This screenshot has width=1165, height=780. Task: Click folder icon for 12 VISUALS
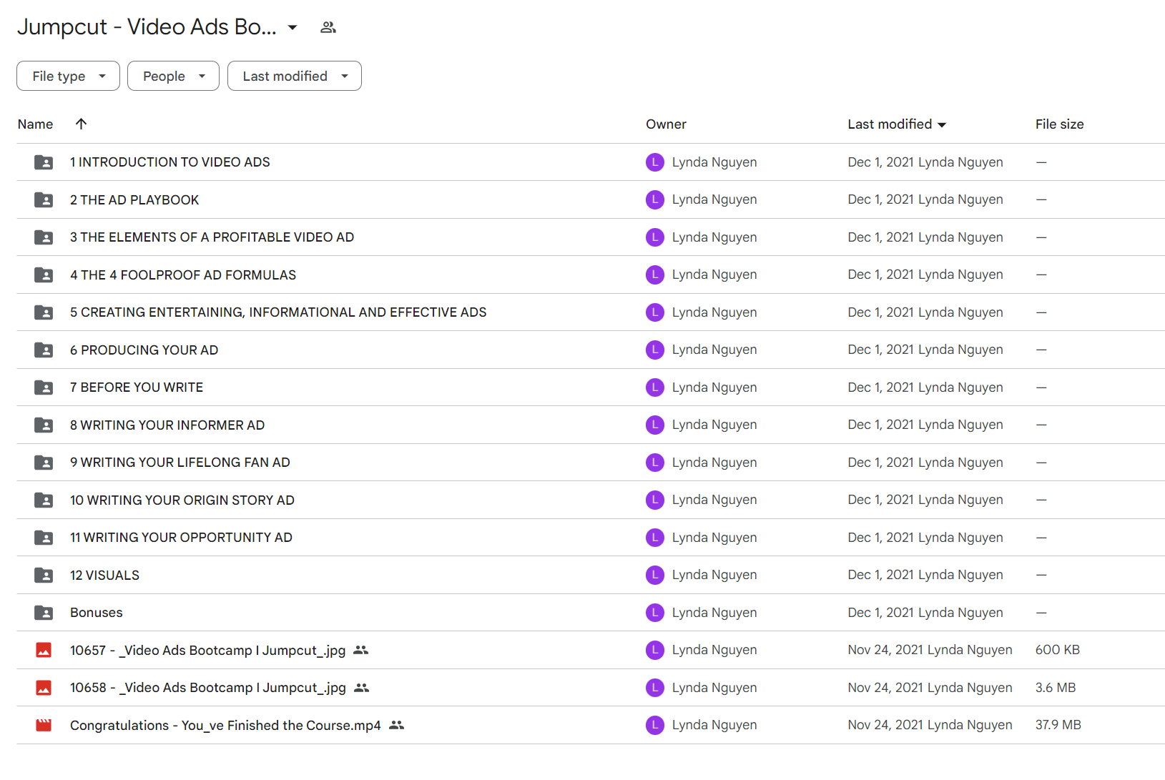(44, 575)
